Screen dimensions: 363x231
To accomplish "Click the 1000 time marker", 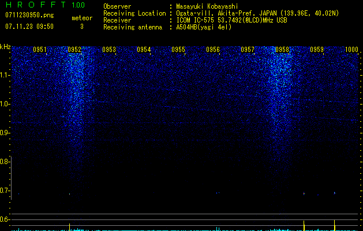I will tap(351, 50).
